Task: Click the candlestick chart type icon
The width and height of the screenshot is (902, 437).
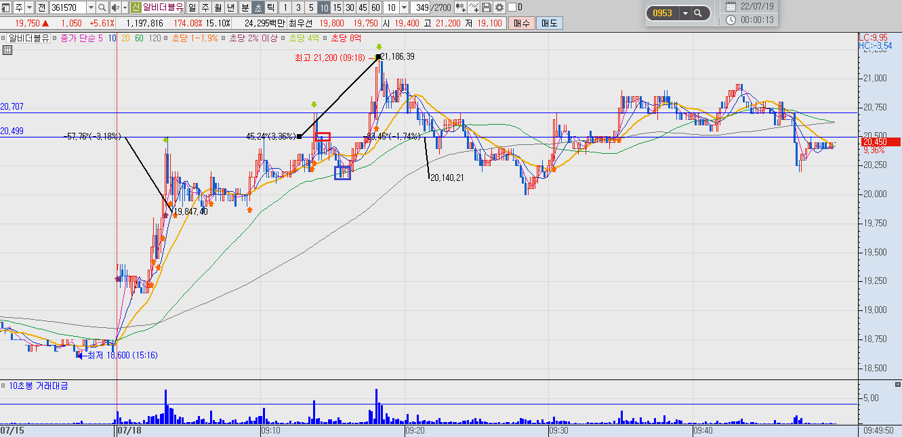Action: [x=461, y=7]
